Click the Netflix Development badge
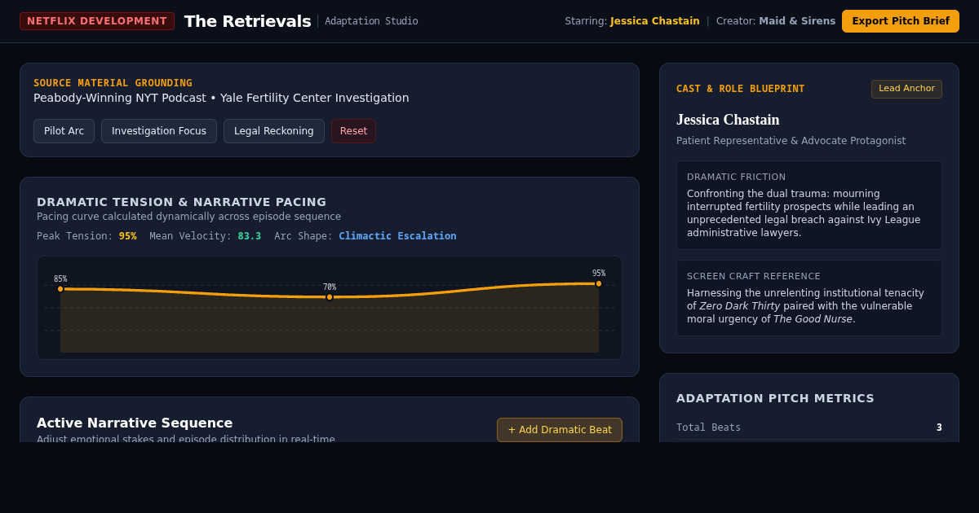979x513 pixels. click(97, 21)
